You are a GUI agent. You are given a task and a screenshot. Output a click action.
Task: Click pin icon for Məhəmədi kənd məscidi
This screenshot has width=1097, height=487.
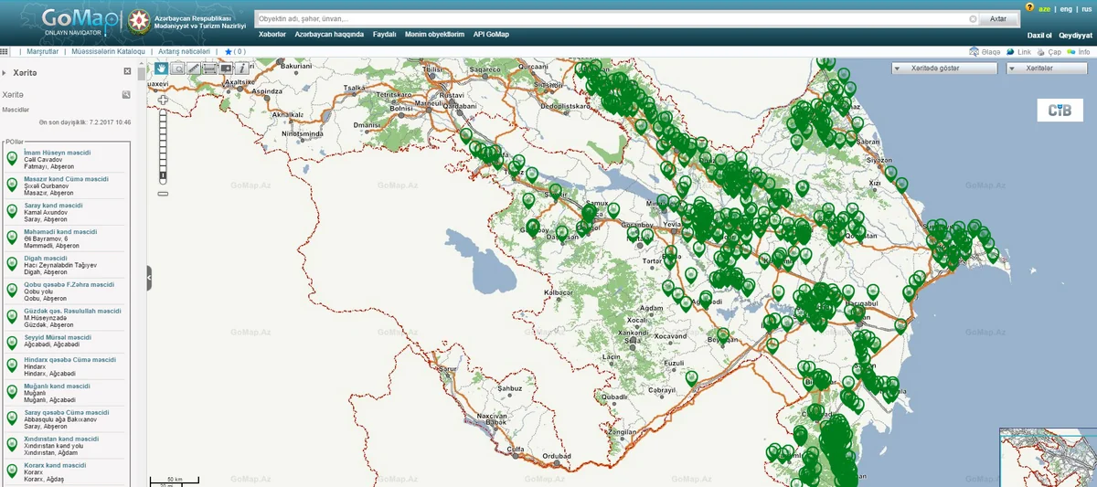pos(13,238)
